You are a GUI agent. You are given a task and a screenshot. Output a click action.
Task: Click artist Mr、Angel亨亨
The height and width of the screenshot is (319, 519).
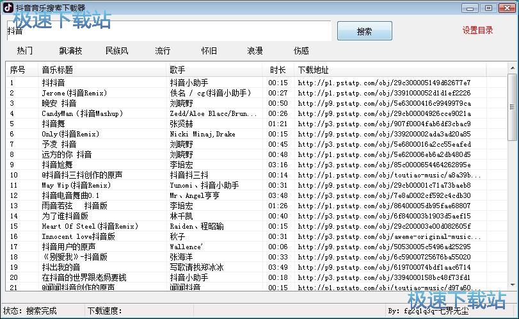(195, 195)
